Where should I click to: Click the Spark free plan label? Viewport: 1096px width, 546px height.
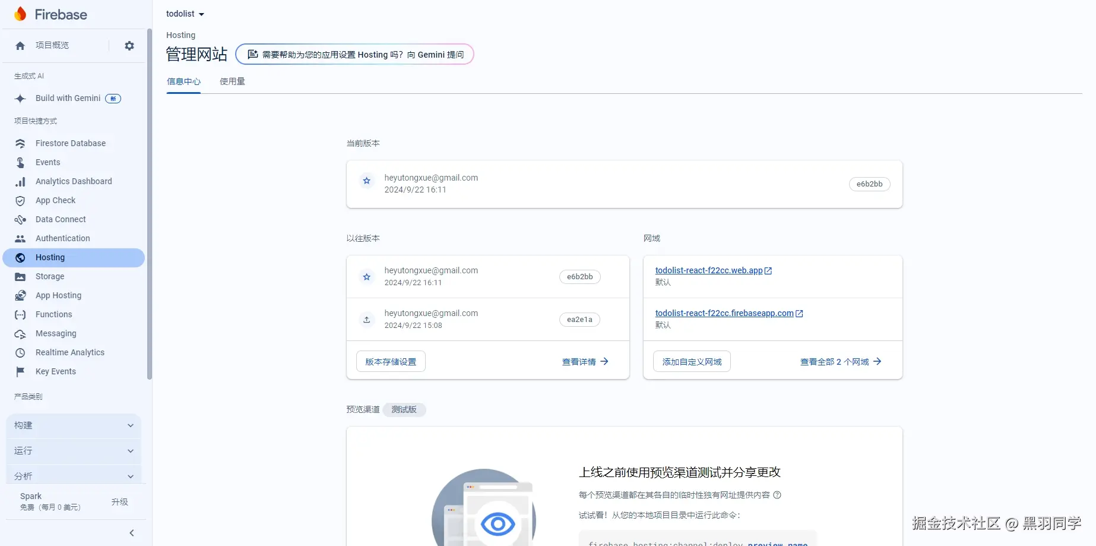tap(50, 501)
